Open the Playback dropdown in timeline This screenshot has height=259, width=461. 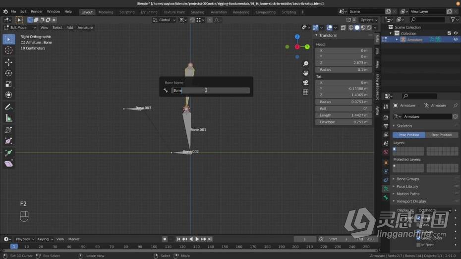25,239
